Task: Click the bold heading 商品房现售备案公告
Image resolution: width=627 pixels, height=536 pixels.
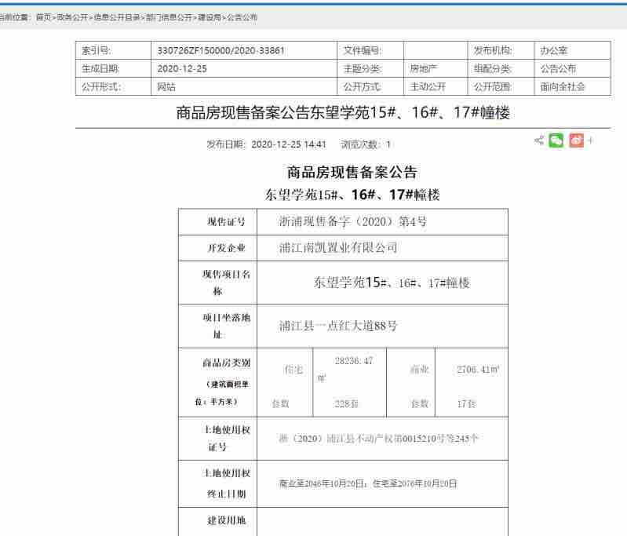Action: 352,173
